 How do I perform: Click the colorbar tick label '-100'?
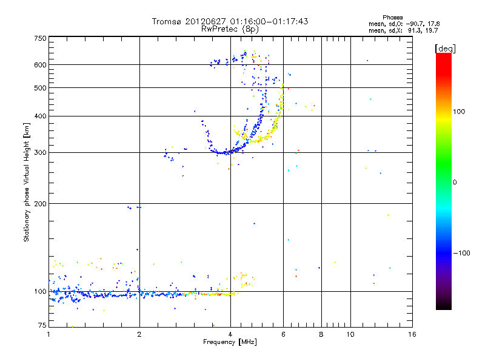[461, 253]
